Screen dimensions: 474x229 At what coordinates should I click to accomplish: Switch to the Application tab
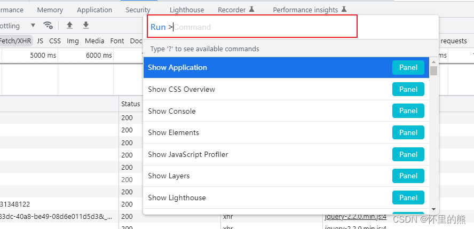(94, 10)
